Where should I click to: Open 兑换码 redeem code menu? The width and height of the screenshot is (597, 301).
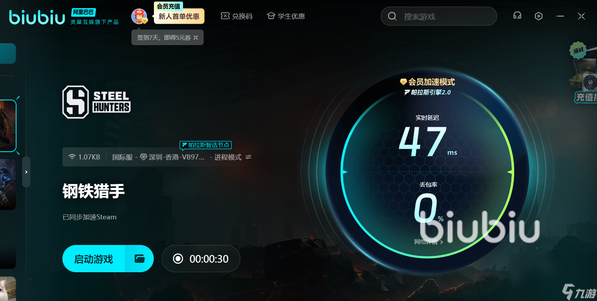coord(237,16)
